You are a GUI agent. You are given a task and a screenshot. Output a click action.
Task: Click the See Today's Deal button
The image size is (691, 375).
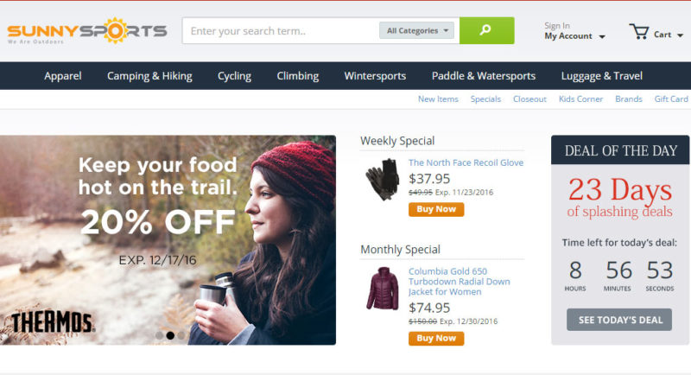point(619,320)
